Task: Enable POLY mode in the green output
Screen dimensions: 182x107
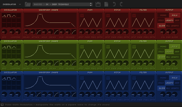Action: [175, 47]
